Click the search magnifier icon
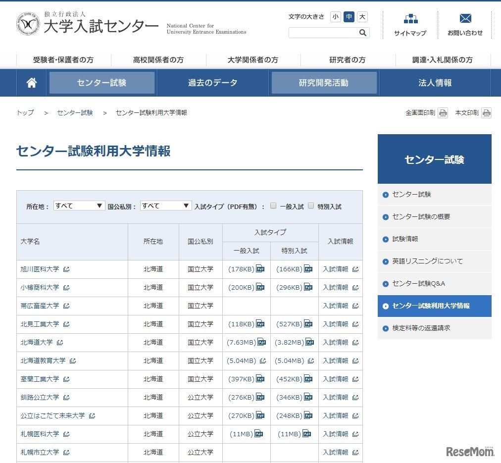The image size is (501, 463). 363,33
